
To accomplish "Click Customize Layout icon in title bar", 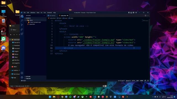I will 136,13.
